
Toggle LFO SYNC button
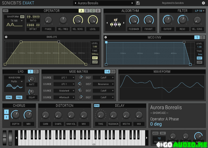[9, 97]
